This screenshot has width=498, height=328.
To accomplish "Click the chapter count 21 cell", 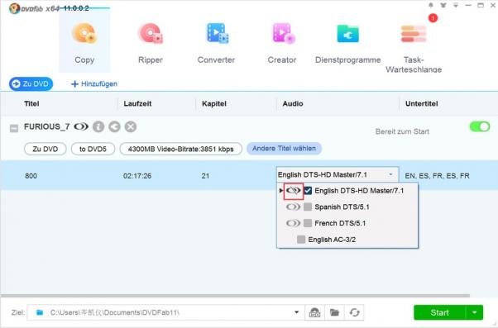I will 205,176.
